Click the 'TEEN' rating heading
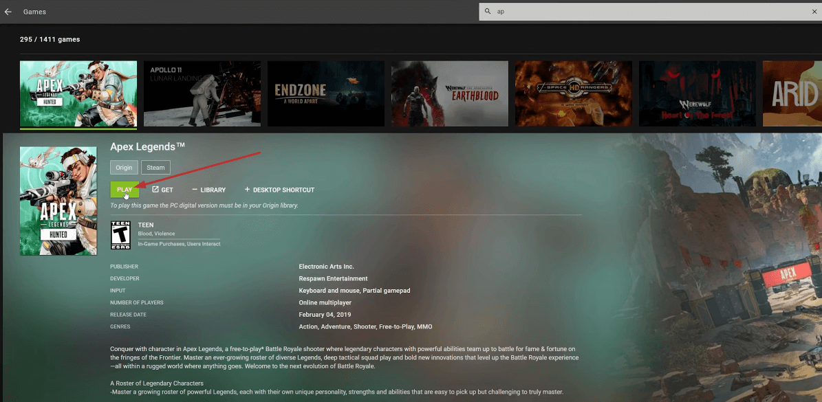 (146, 225)
